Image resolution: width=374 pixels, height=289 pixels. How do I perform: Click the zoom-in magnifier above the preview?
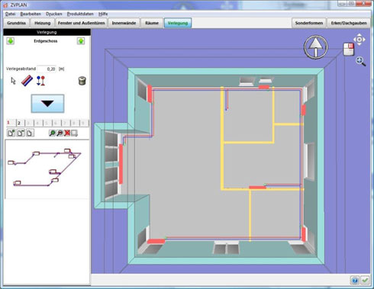(52, 133)
